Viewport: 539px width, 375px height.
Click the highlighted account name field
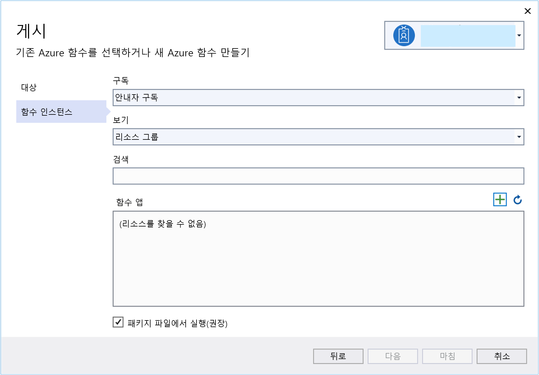coord(468,36)
